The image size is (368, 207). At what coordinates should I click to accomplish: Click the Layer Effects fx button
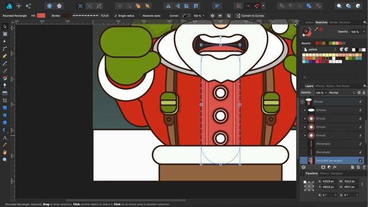click(335, 167)
